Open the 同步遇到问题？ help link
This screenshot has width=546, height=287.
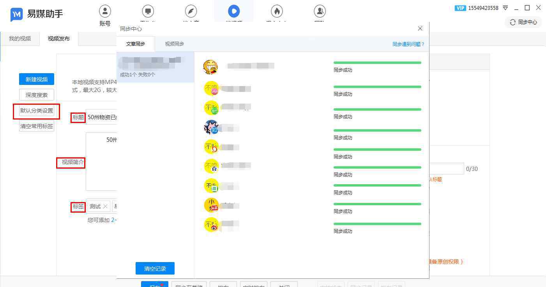(x=408, y=44)
